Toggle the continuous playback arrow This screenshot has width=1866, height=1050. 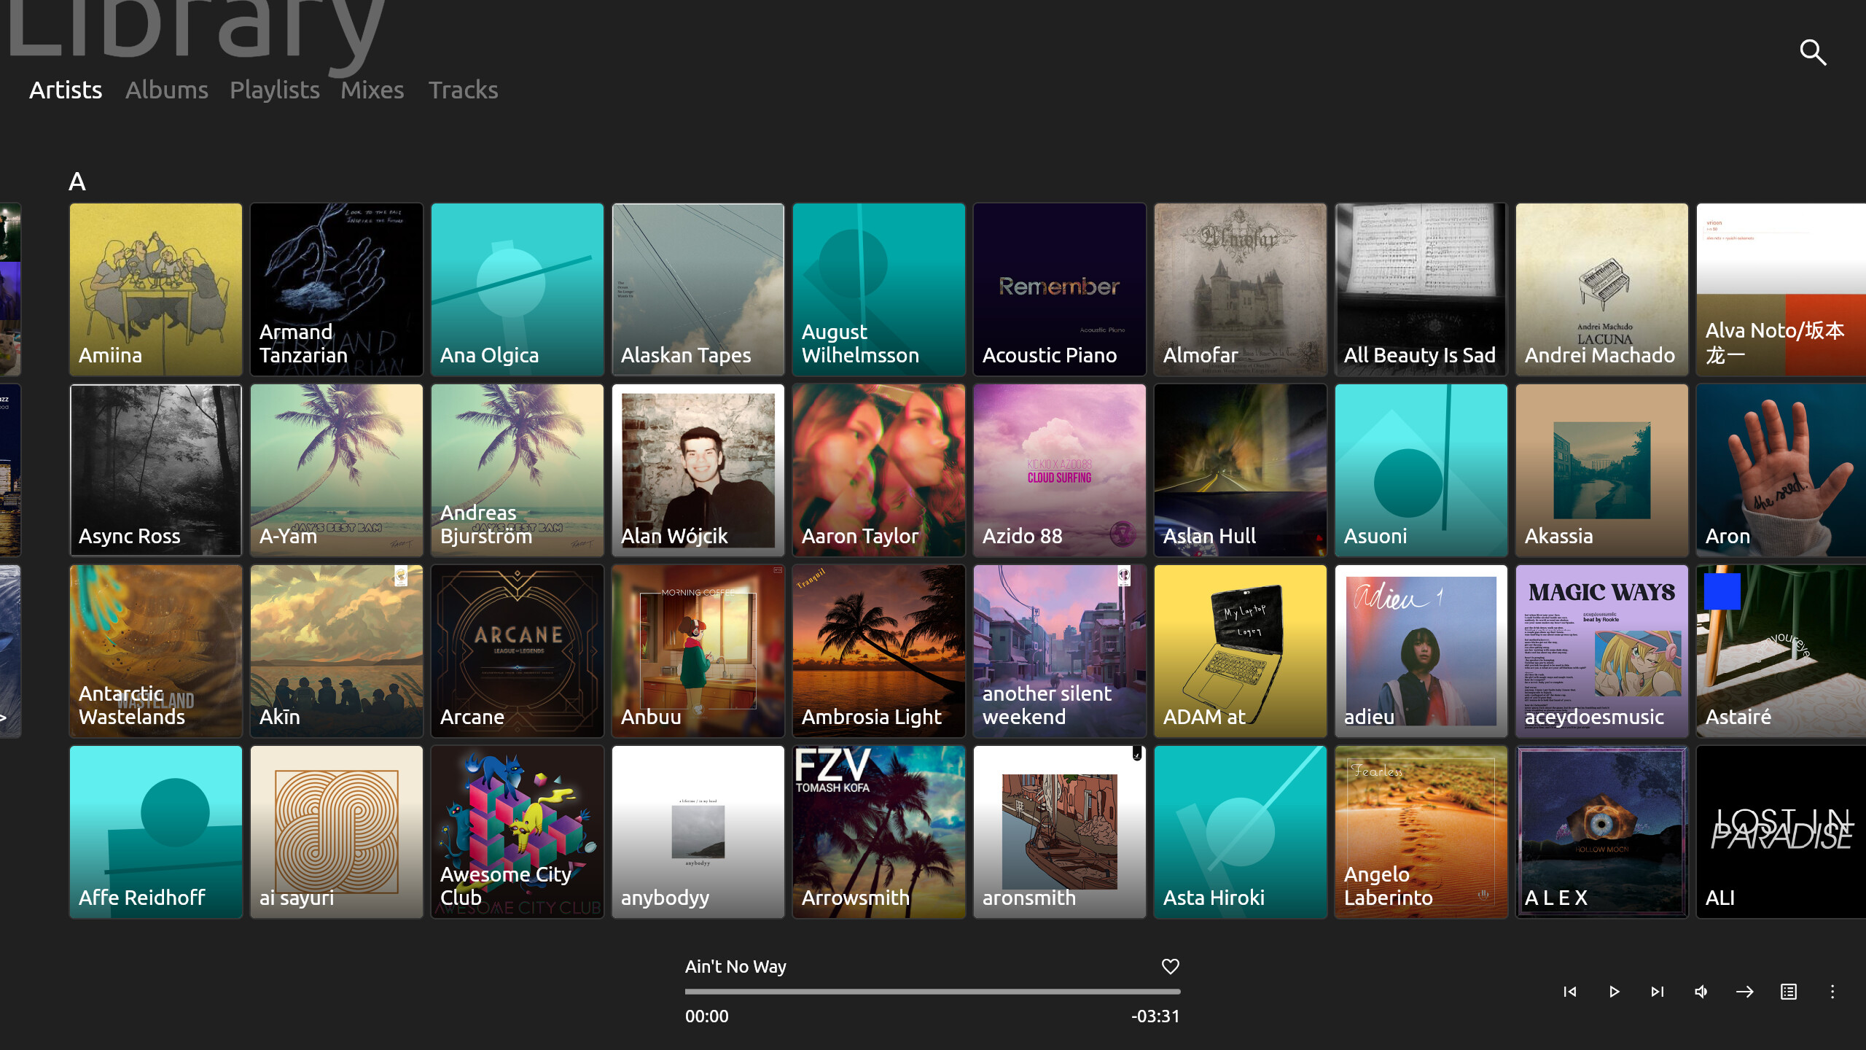pyautogui.click(x=1744, y=992)
